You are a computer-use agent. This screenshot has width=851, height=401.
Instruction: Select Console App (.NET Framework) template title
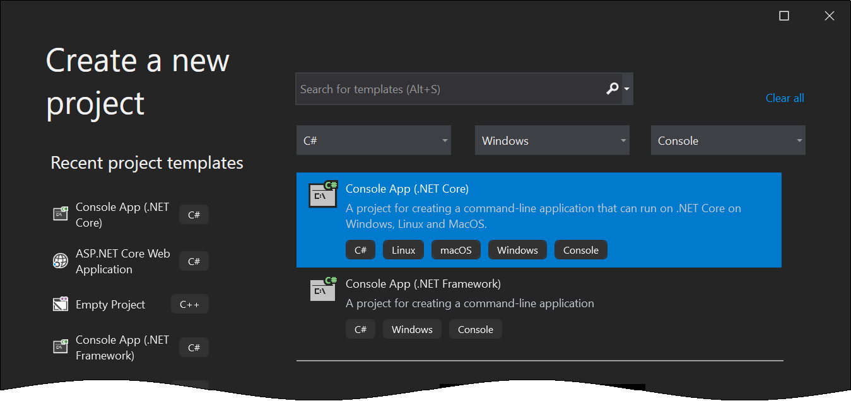(x=423, y=284)
